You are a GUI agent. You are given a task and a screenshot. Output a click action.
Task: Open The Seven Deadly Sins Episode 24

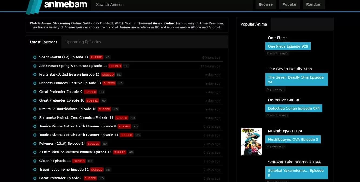tap(297, 80)
